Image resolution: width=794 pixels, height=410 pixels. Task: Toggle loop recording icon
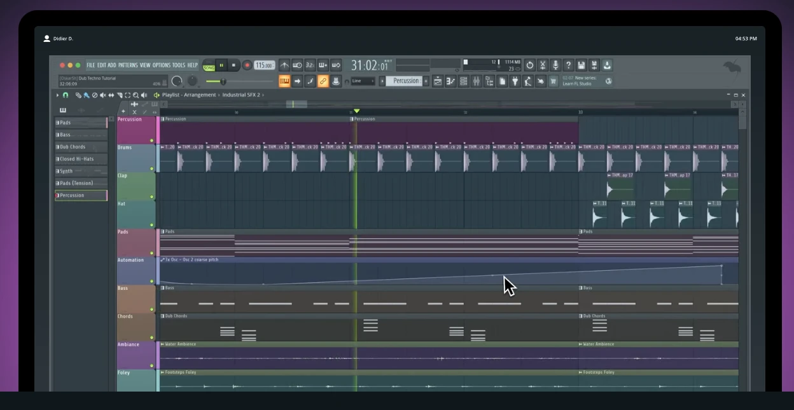pyautogui.click(x=335, y=65)
